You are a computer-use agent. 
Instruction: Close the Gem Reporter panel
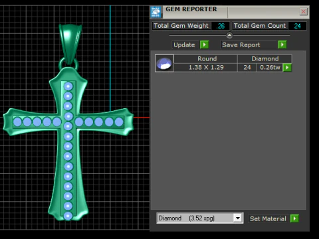click(x=303, y=11)
